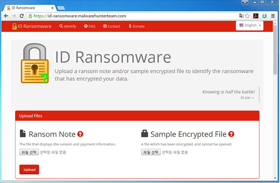Open the Donate page

coord(136,26)
